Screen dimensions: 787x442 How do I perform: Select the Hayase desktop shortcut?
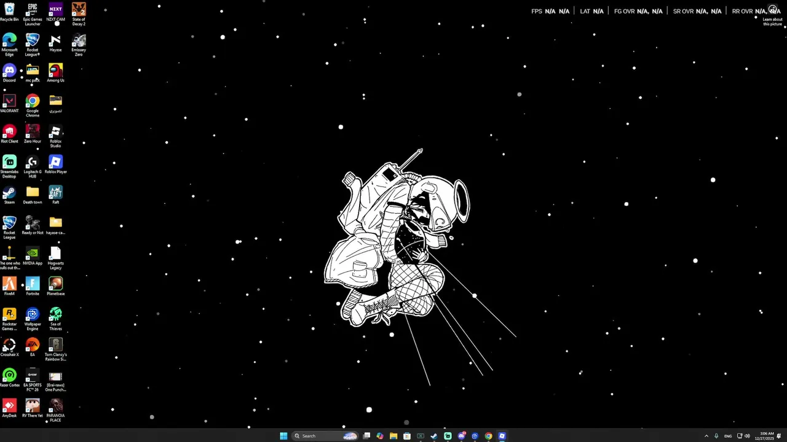55,43
